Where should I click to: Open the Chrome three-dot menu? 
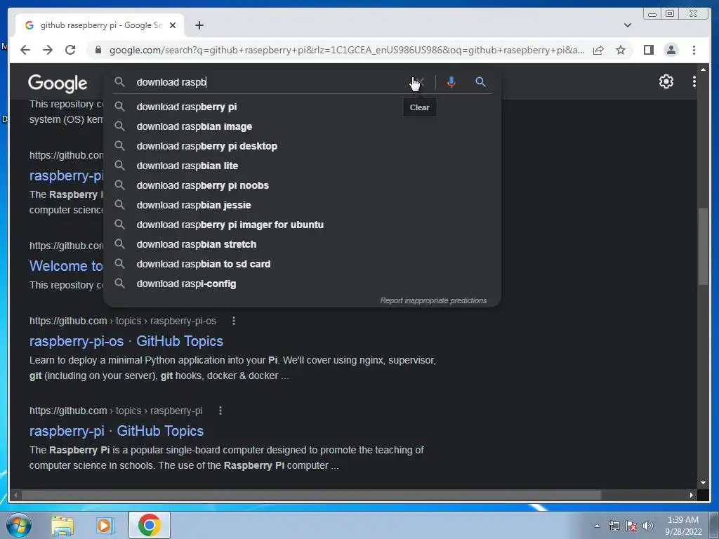[694, 50]
